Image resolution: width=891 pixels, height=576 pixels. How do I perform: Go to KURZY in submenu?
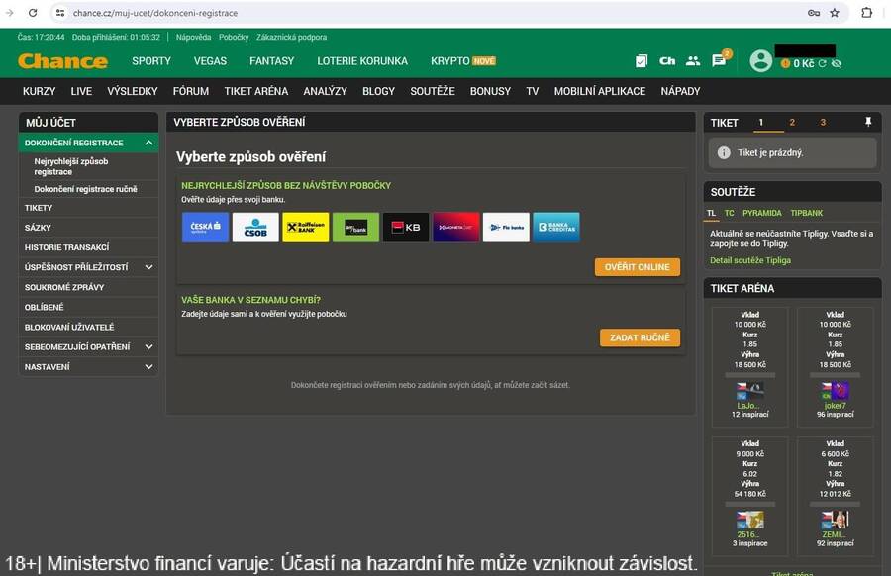tap(40, 91)
